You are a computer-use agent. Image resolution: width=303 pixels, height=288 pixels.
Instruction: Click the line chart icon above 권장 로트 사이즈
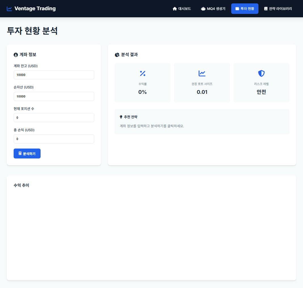point(202,73)
